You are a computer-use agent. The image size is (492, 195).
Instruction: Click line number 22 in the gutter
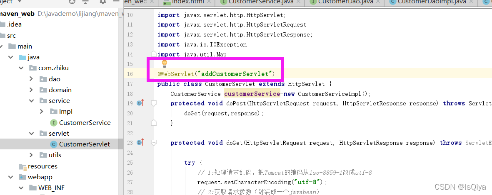(x=129, y=133)
